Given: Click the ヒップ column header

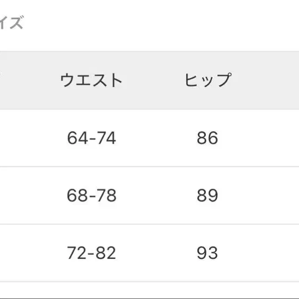Looking at the screenshot, I should pos(207,81).
